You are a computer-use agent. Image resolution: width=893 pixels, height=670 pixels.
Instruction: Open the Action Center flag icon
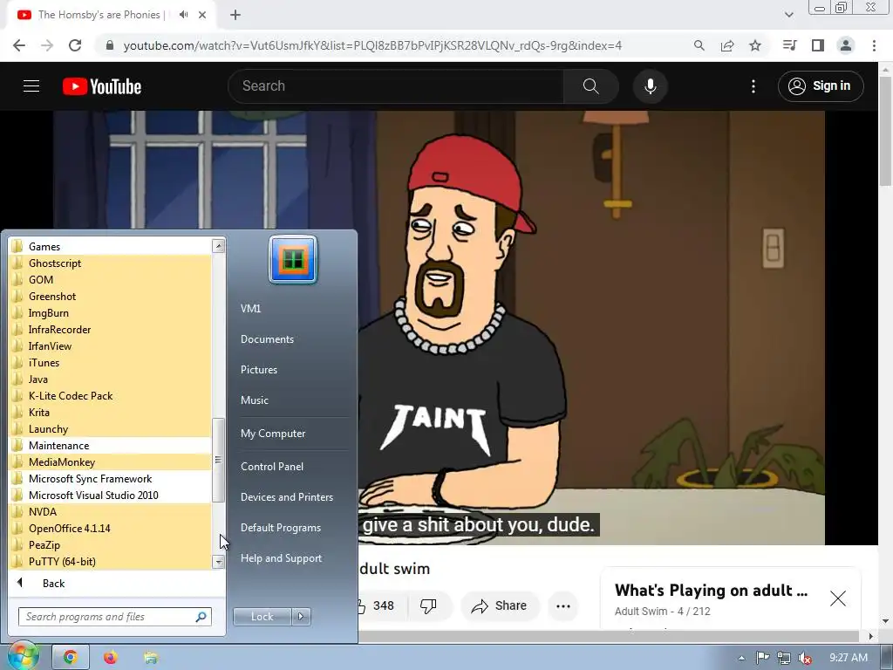pyautogui.click(x=762, y=658)
